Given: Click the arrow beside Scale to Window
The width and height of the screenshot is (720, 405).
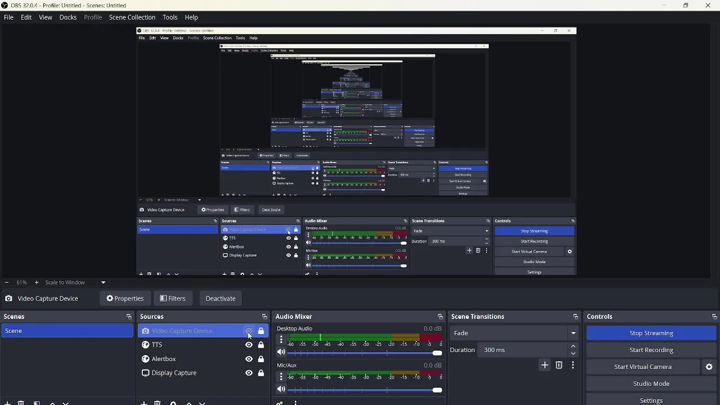Looking at the screenshot, I should tap(103, 282).
